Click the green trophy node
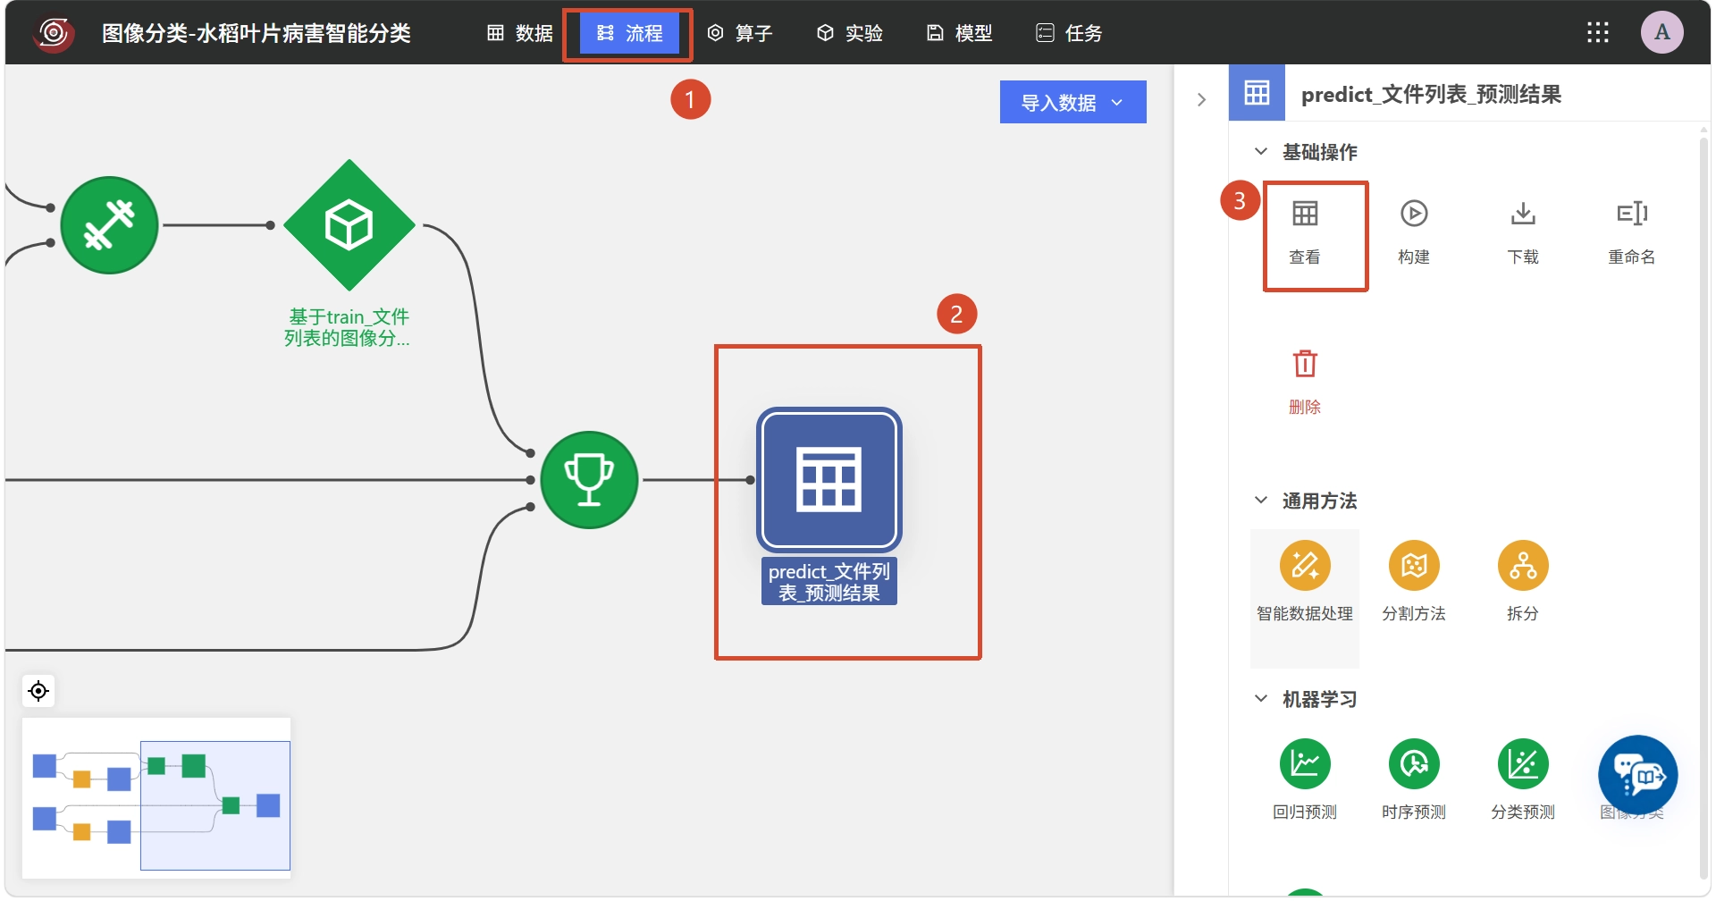This screenshot has height=901, width=1716. tap(590, 480)
